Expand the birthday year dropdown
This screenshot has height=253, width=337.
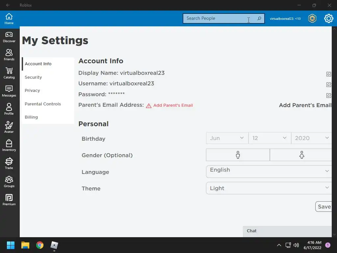point(311,138)
